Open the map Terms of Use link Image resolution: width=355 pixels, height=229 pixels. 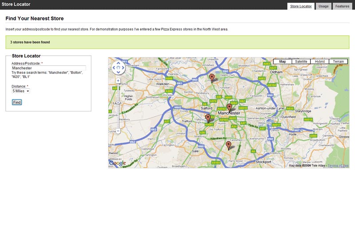tap(338, 165)
